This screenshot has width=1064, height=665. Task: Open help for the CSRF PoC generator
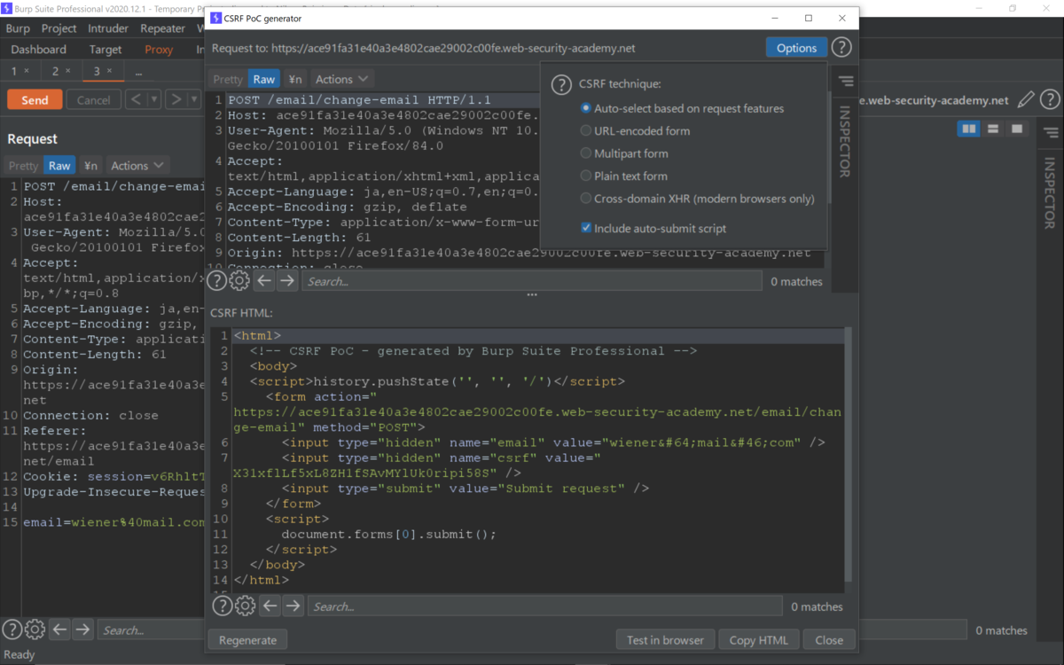pyautogui.click(x=841, y=47)
